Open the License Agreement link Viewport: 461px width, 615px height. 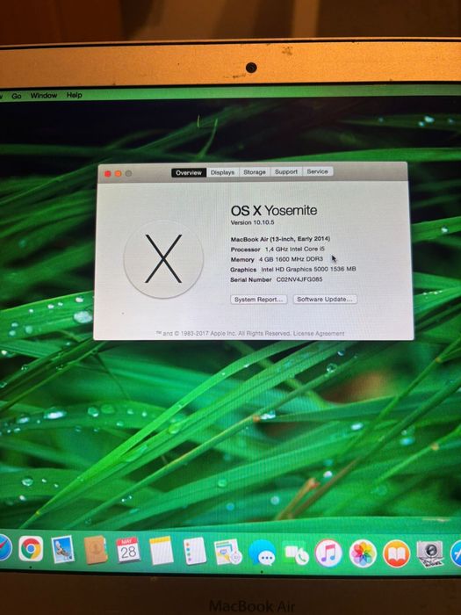click(x=319, y=333)
